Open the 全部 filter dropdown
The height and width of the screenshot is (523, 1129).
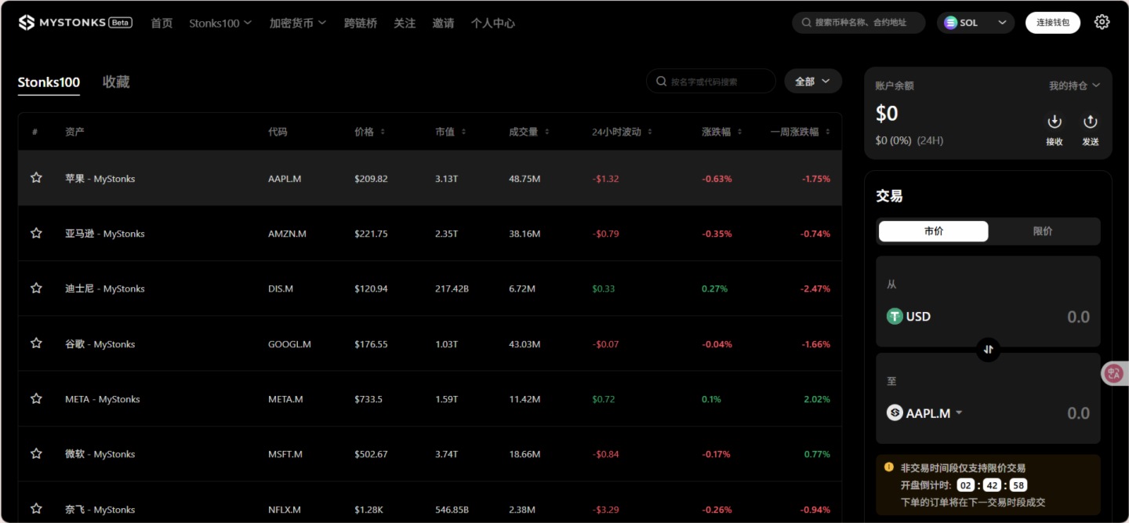(x=812, y=81)
